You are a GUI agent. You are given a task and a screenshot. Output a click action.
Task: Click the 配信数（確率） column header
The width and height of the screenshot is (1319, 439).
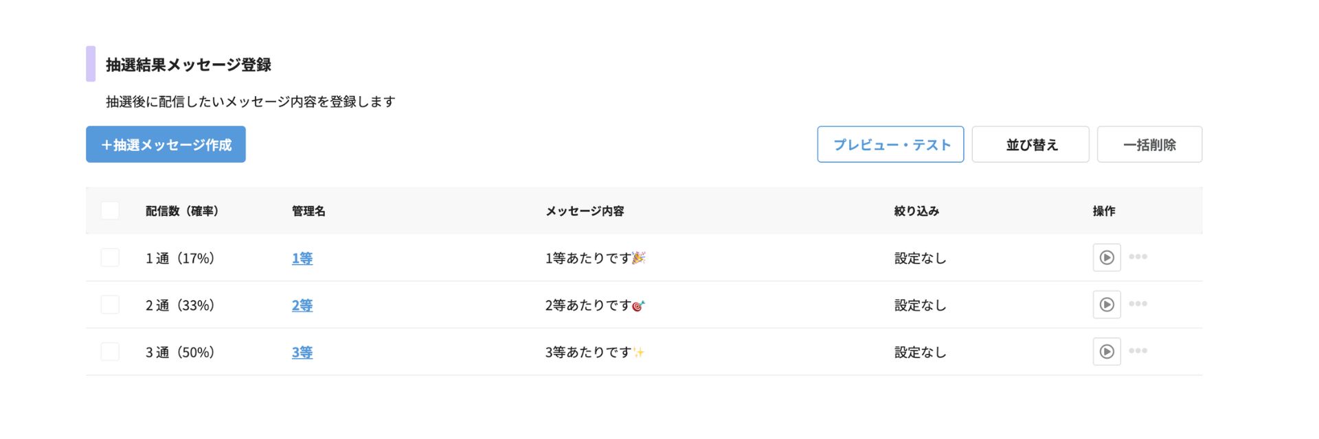[x=182, y=211]
